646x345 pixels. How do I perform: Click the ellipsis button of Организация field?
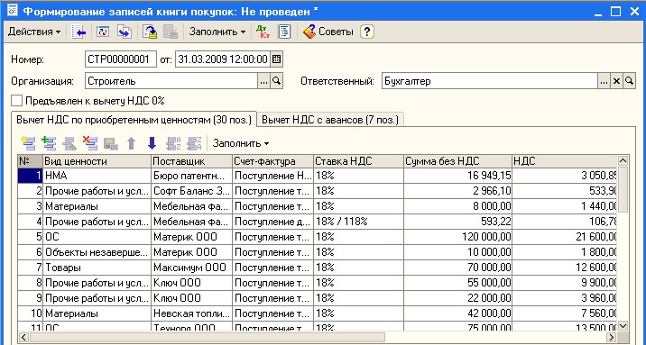264,81
